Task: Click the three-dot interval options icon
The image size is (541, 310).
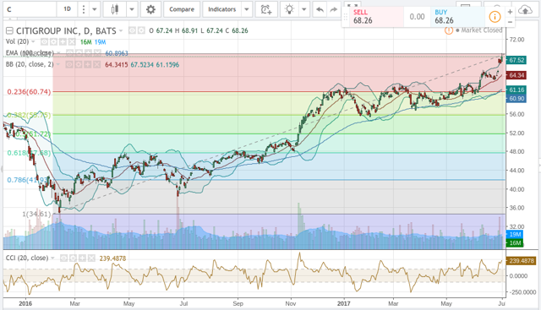Action: point(83,9)
